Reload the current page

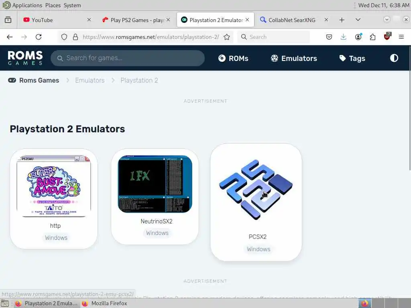tap(39, 37)
